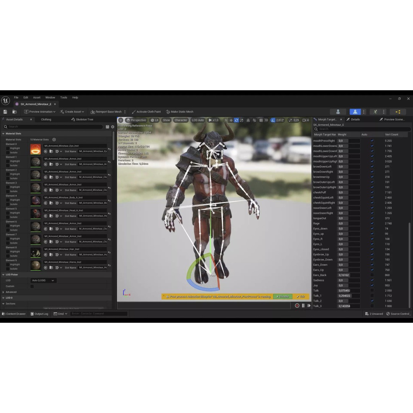413x413 pixels.
Task: Enable Isolate checkbox for Element 0
Action: (8, 153)
